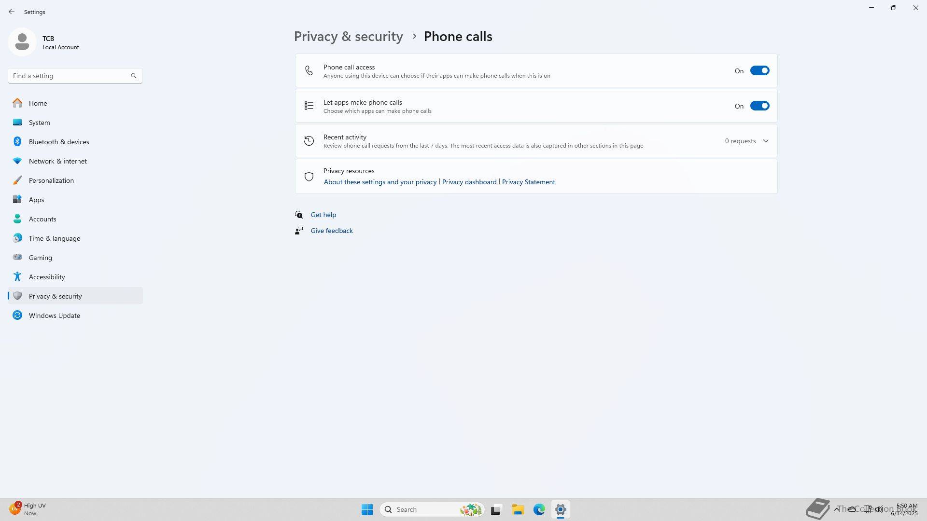The height and width of the screenshot is (521, 927).
Task: Open the Privacy dashboard link
Action: point(469,182)
